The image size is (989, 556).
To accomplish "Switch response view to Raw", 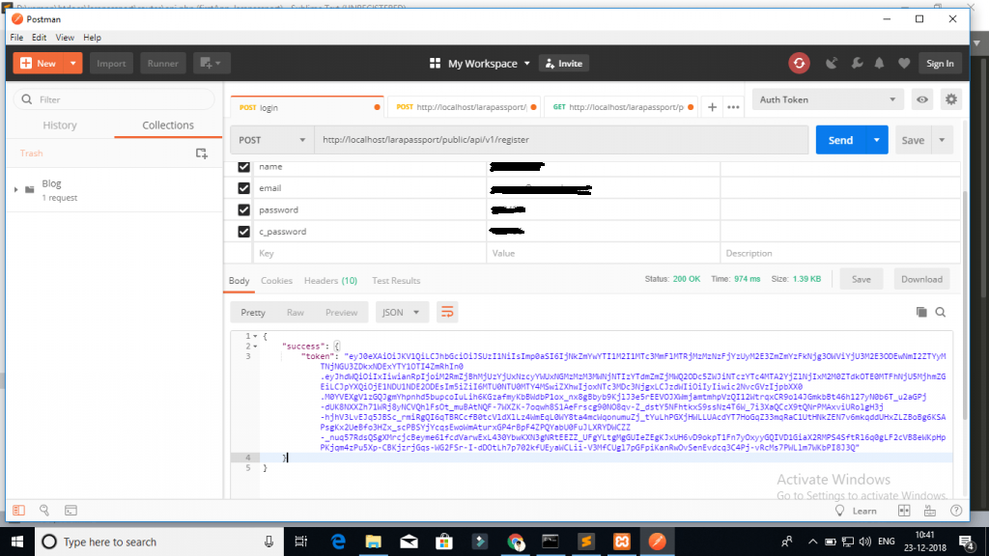I will click(x=296, y=312).
